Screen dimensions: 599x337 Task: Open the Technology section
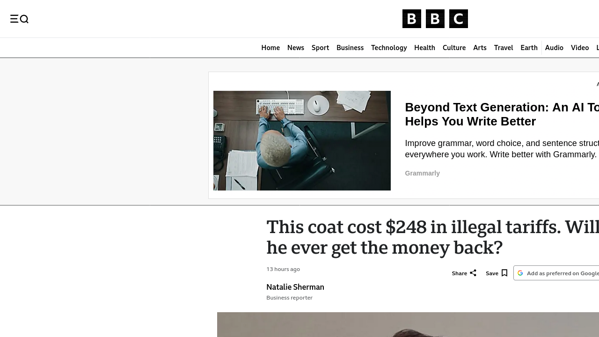(389, 48)
